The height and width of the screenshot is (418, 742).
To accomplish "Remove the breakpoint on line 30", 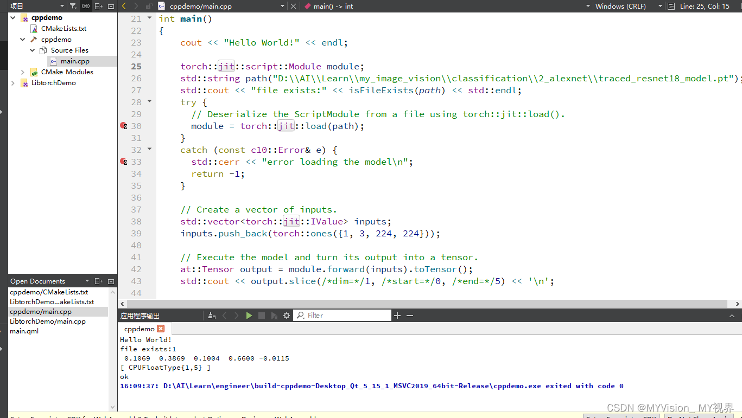I will pos(123,126).
